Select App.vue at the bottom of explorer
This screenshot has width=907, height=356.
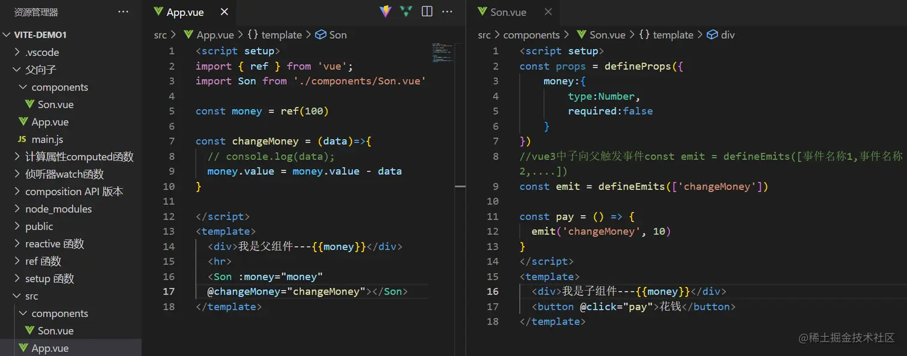pyautogui.click(x=71, y=348)
